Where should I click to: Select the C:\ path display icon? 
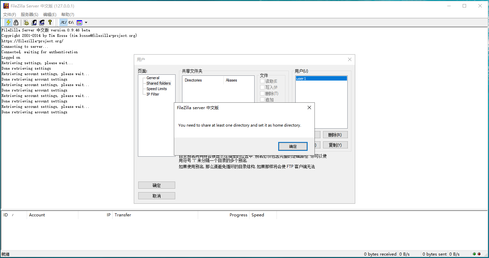point(71,23)
